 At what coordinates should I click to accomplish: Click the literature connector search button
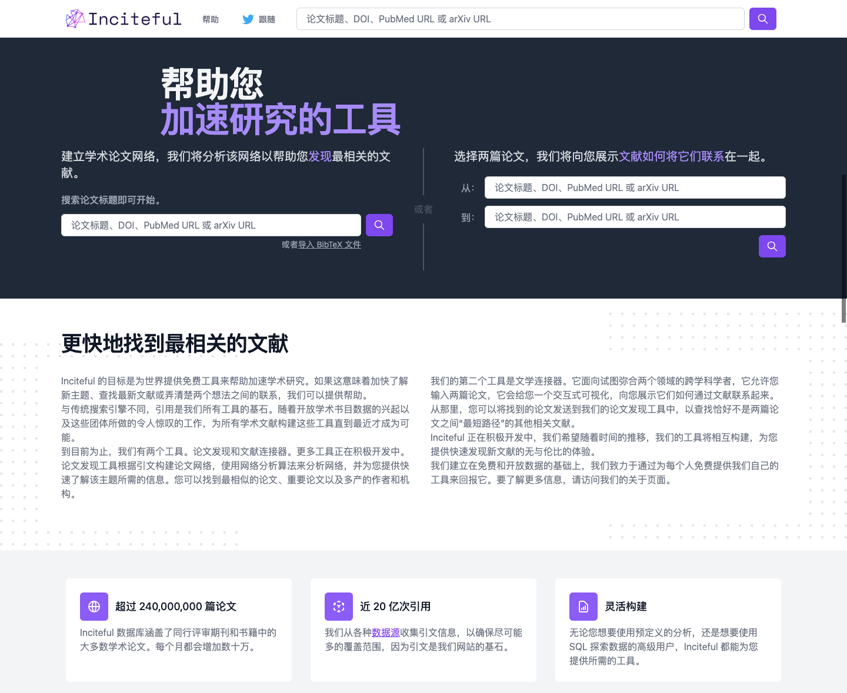(x=772, y=246)
